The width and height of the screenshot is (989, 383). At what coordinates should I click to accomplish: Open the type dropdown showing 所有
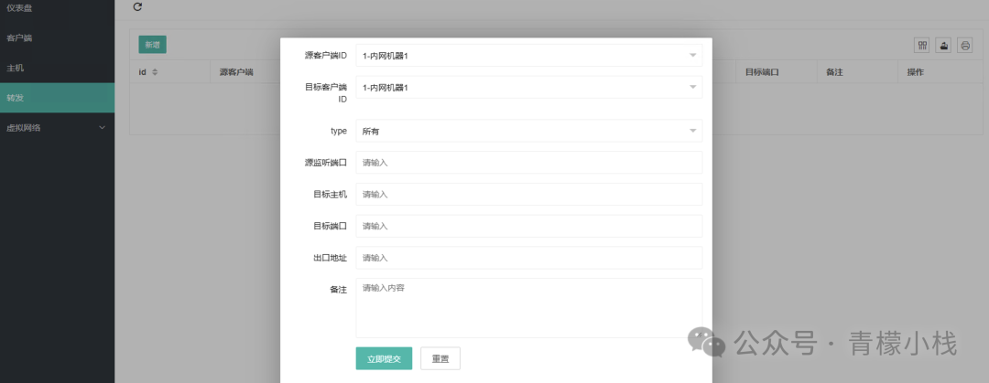528,132
